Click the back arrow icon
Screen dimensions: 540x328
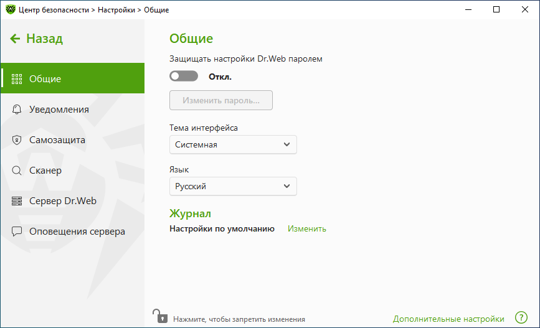point(15,39)
